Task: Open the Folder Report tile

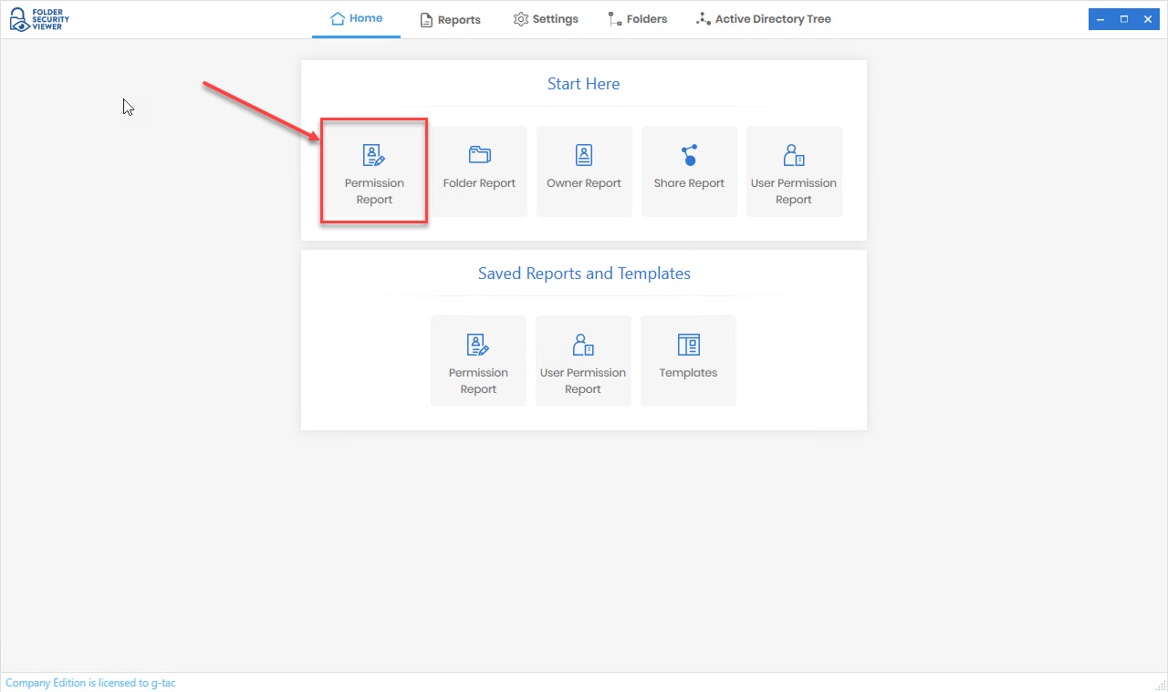Action: coord(479,171)
